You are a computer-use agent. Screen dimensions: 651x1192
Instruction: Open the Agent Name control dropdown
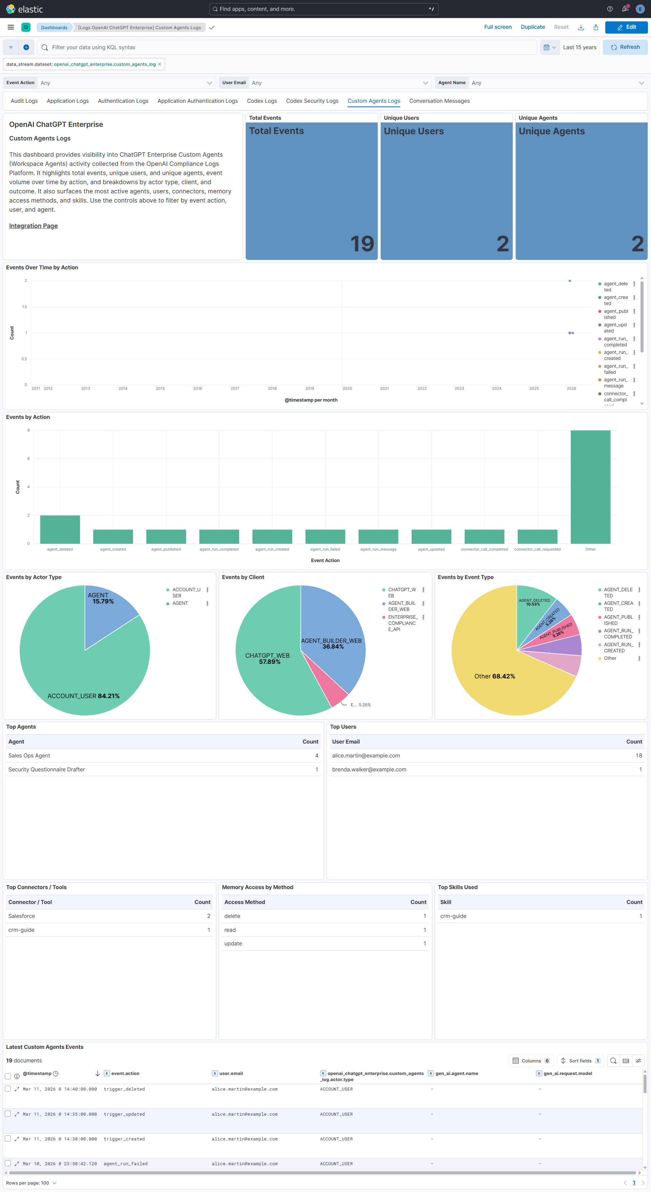(557, 83)
